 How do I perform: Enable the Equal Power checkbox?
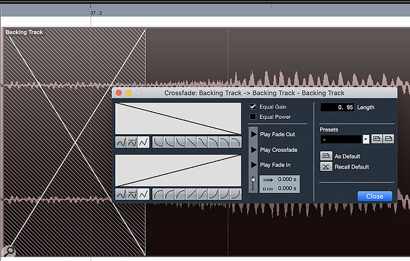pyautogui.click(x=253, y=116)
